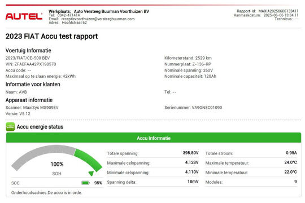The image size is (305, 203).
Task: Select the VIN number text
Action: point(35,64)
